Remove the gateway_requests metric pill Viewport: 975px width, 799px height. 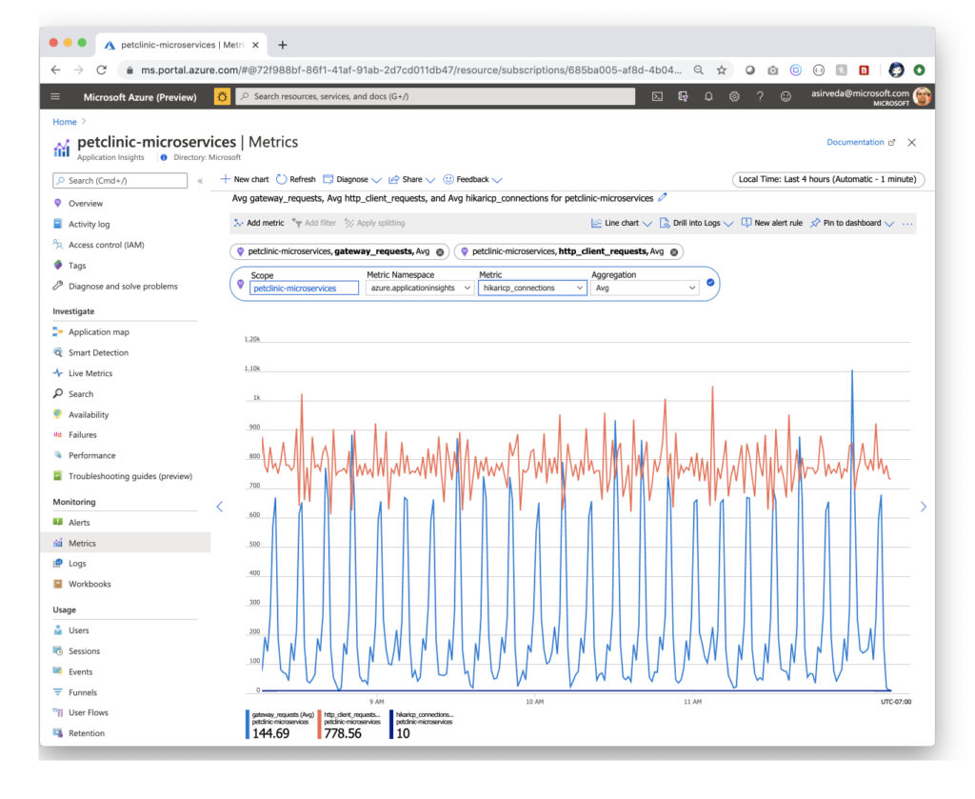pyautogui.click(x=439, y=250)
